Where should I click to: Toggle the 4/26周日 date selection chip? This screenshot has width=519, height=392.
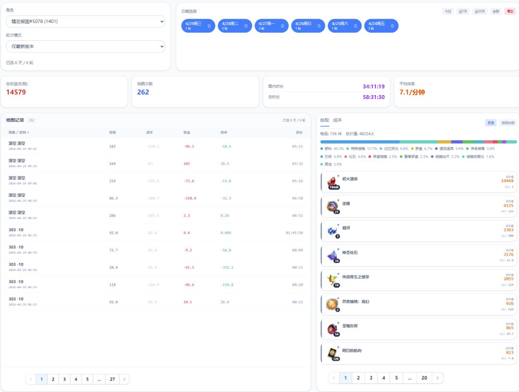(308, 26)
